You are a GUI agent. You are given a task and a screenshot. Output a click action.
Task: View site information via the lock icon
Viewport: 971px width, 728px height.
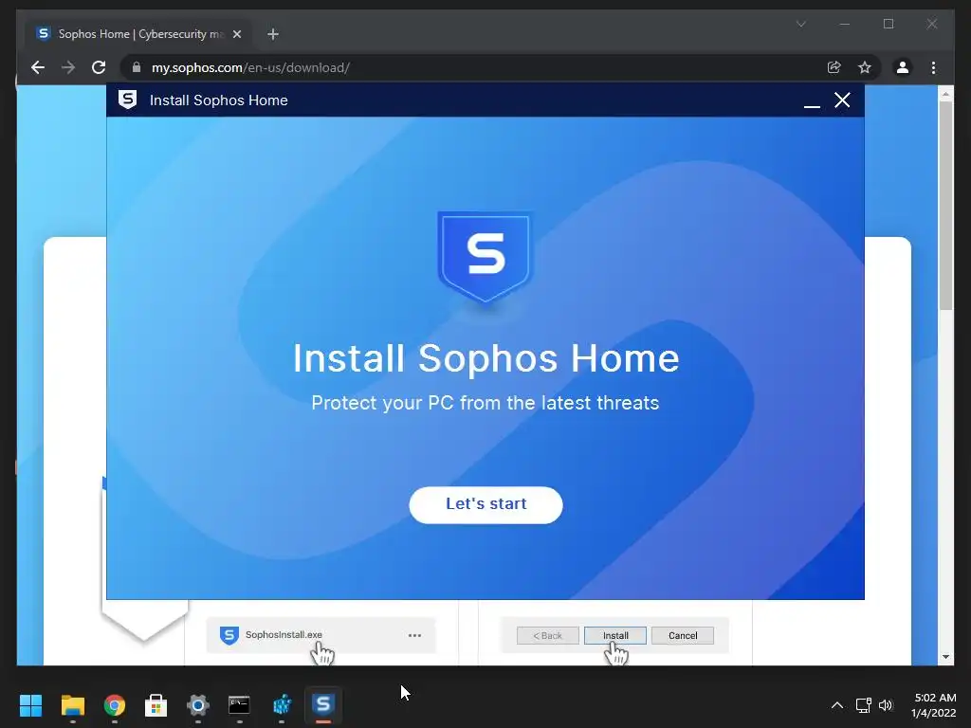point(137,67)
